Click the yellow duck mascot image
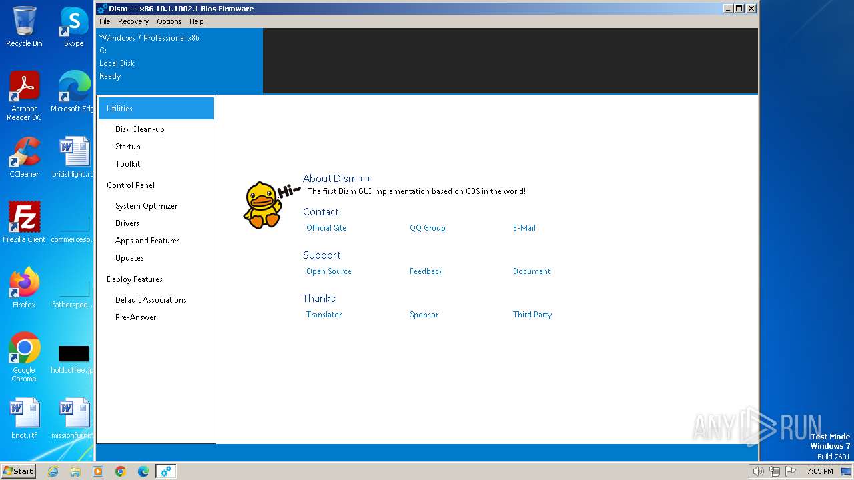 (x=262, y=205)
